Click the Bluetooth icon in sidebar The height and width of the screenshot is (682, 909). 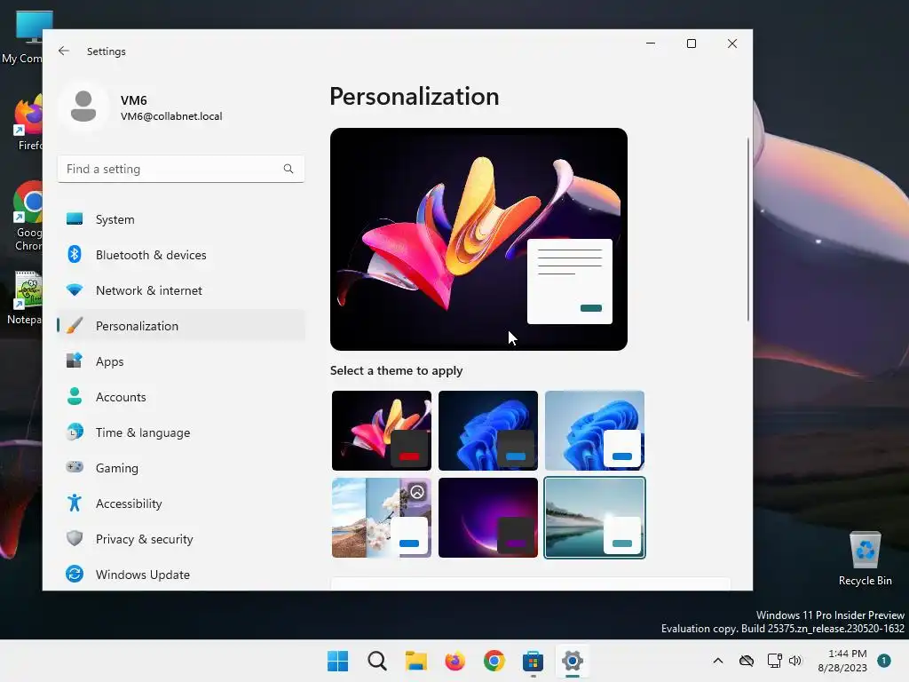75,254
